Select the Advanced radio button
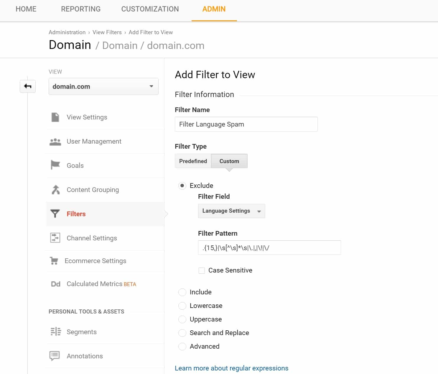 point(182,346)
